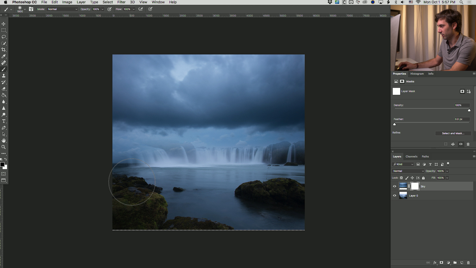Switch to the Histogram tab

point(417,74)
